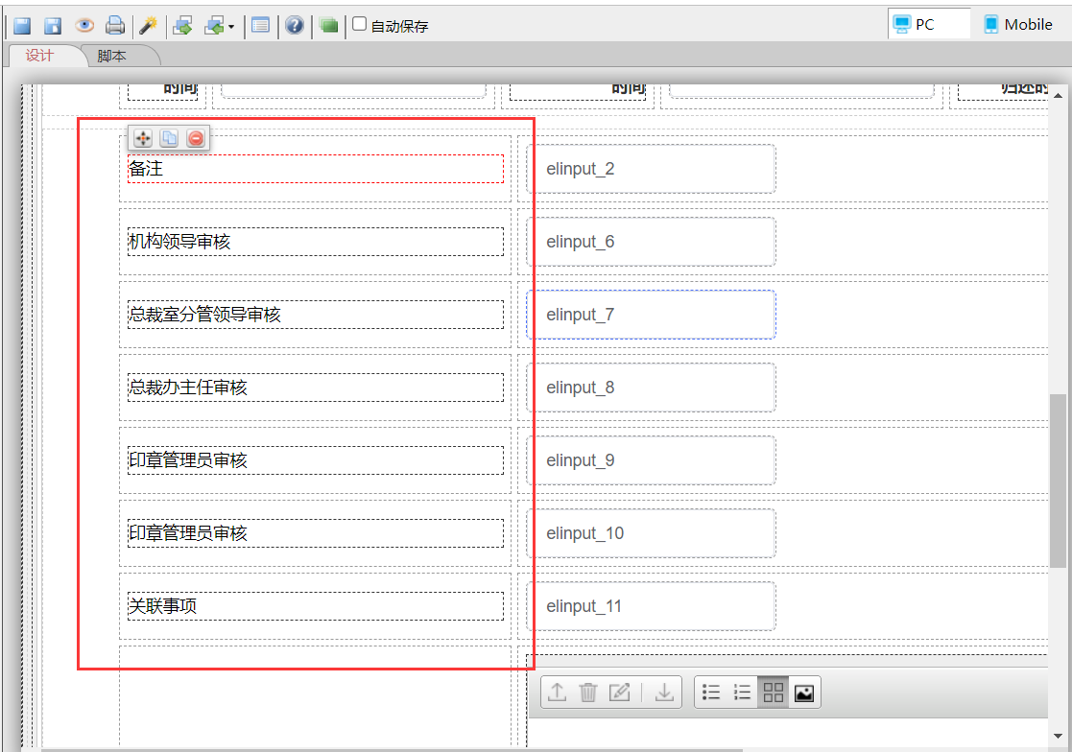
Task: Select the 印章管理员审核 label beside elinput_9
Action: click(x=315, y=460)
